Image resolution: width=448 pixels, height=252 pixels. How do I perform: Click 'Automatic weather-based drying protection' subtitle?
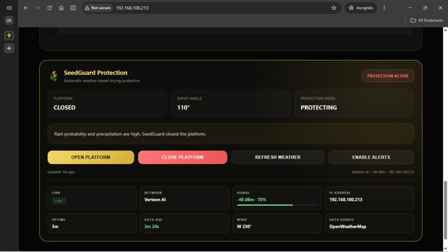[x=102, y=81]
